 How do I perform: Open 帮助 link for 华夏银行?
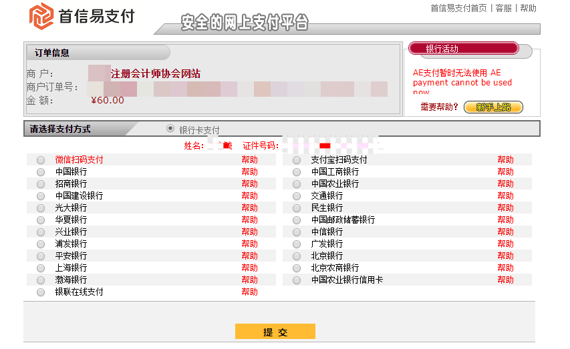click(250, 220)
